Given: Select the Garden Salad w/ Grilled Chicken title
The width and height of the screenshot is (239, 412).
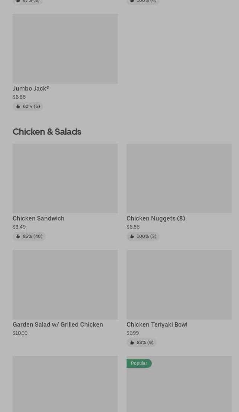Looking at the screenshot, I should 58,324.
